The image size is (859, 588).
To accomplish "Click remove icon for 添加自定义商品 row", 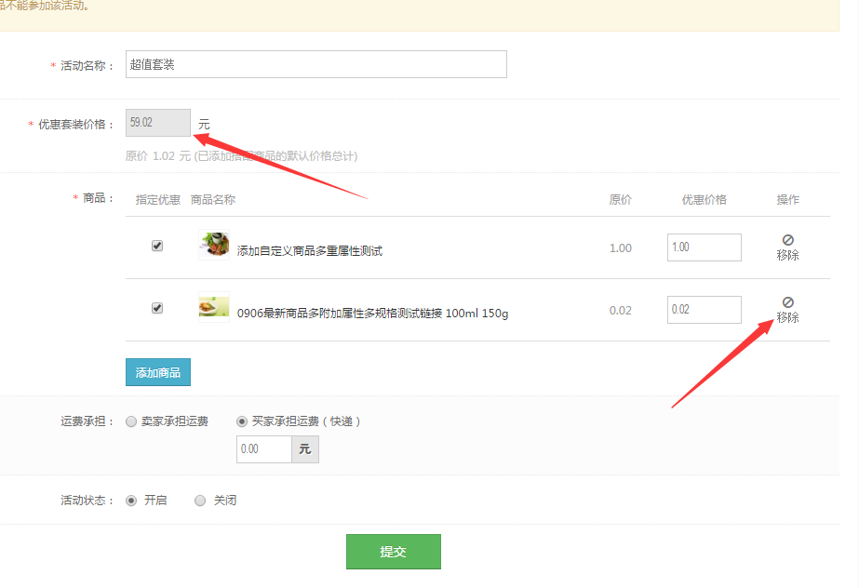I will [x=787, y=240].
